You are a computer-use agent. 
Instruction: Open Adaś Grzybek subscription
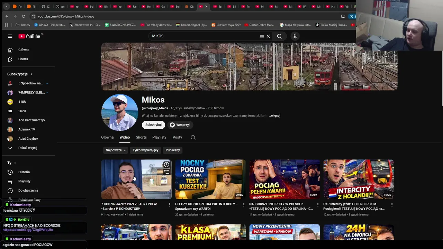click(28, 139)
